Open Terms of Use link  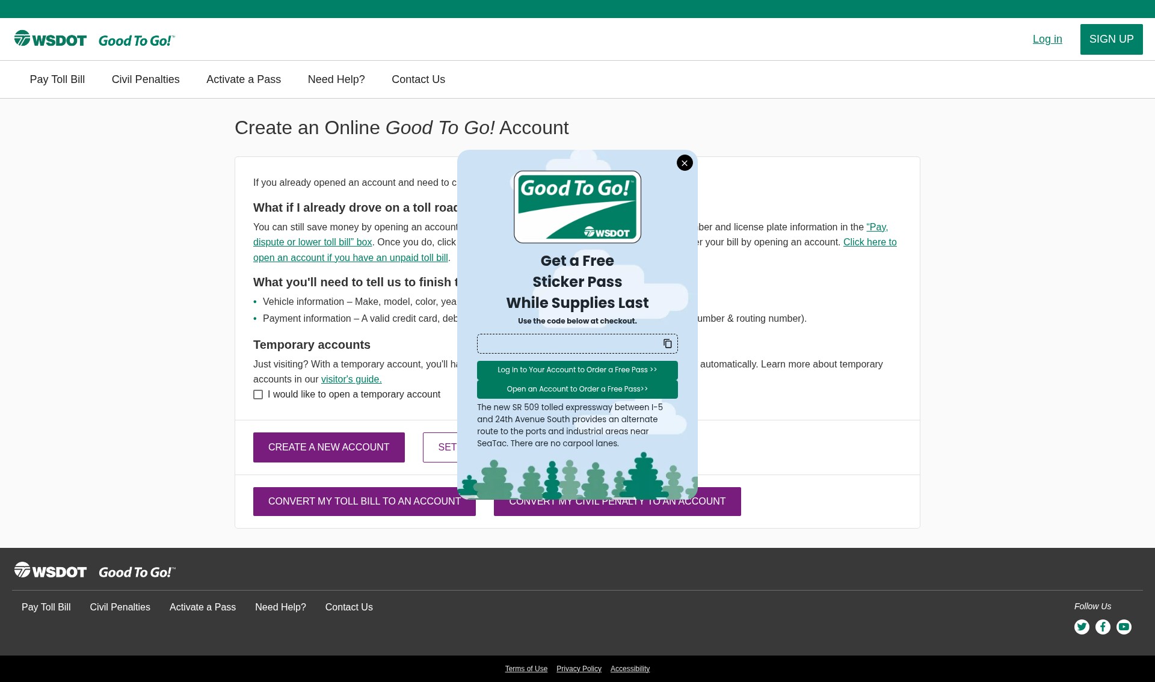(x=526, y=669)
